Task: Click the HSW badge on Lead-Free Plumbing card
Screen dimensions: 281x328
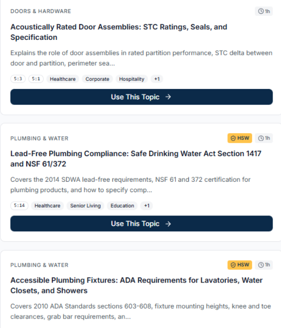Action: coord(240,138)
